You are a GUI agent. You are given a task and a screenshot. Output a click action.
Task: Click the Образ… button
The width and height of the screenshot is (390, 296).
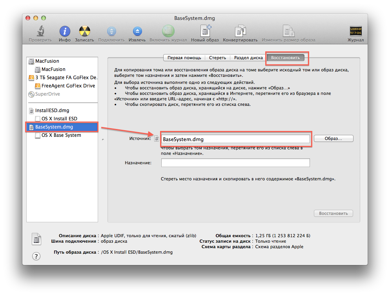(x=334, y=138)
